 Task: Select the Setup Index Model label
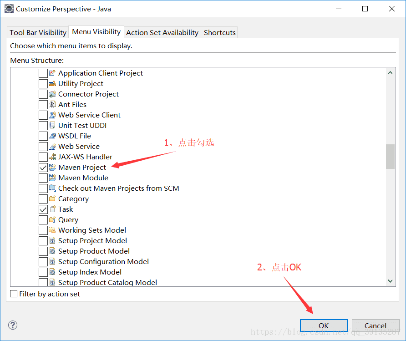[x=90, y=272]
